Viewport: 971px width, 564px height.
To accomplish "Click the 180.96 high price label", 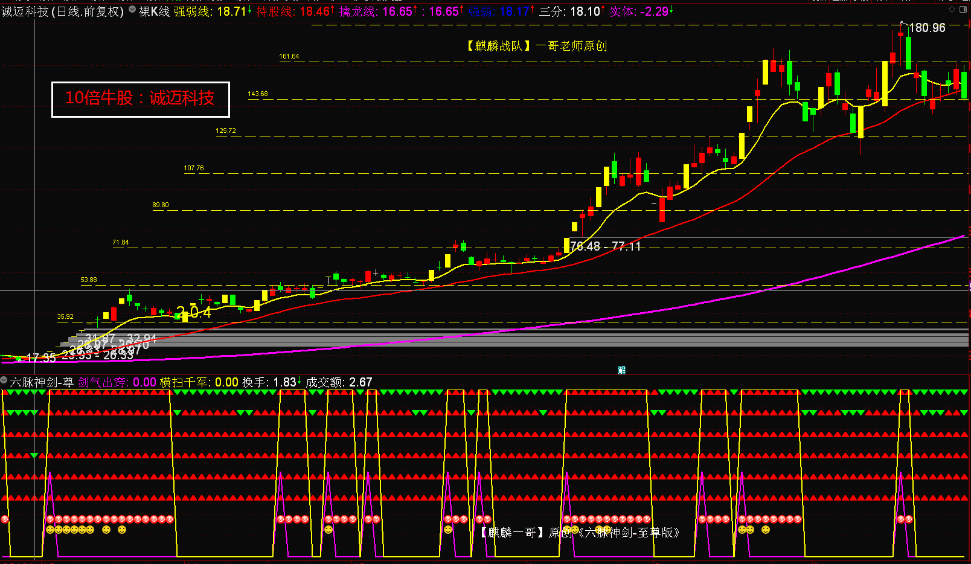I will click(x=928, y=28).
